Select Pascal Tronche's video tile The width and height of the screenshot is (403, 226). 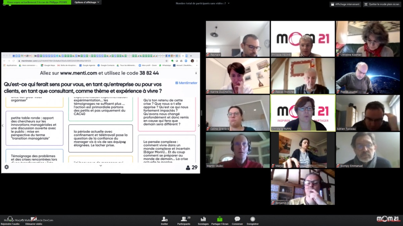[303, 76]
